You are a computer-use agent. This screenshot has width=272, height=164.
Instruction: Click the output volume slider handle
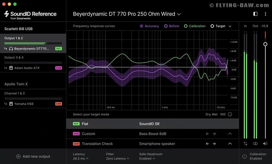click(x=265, y=44)
